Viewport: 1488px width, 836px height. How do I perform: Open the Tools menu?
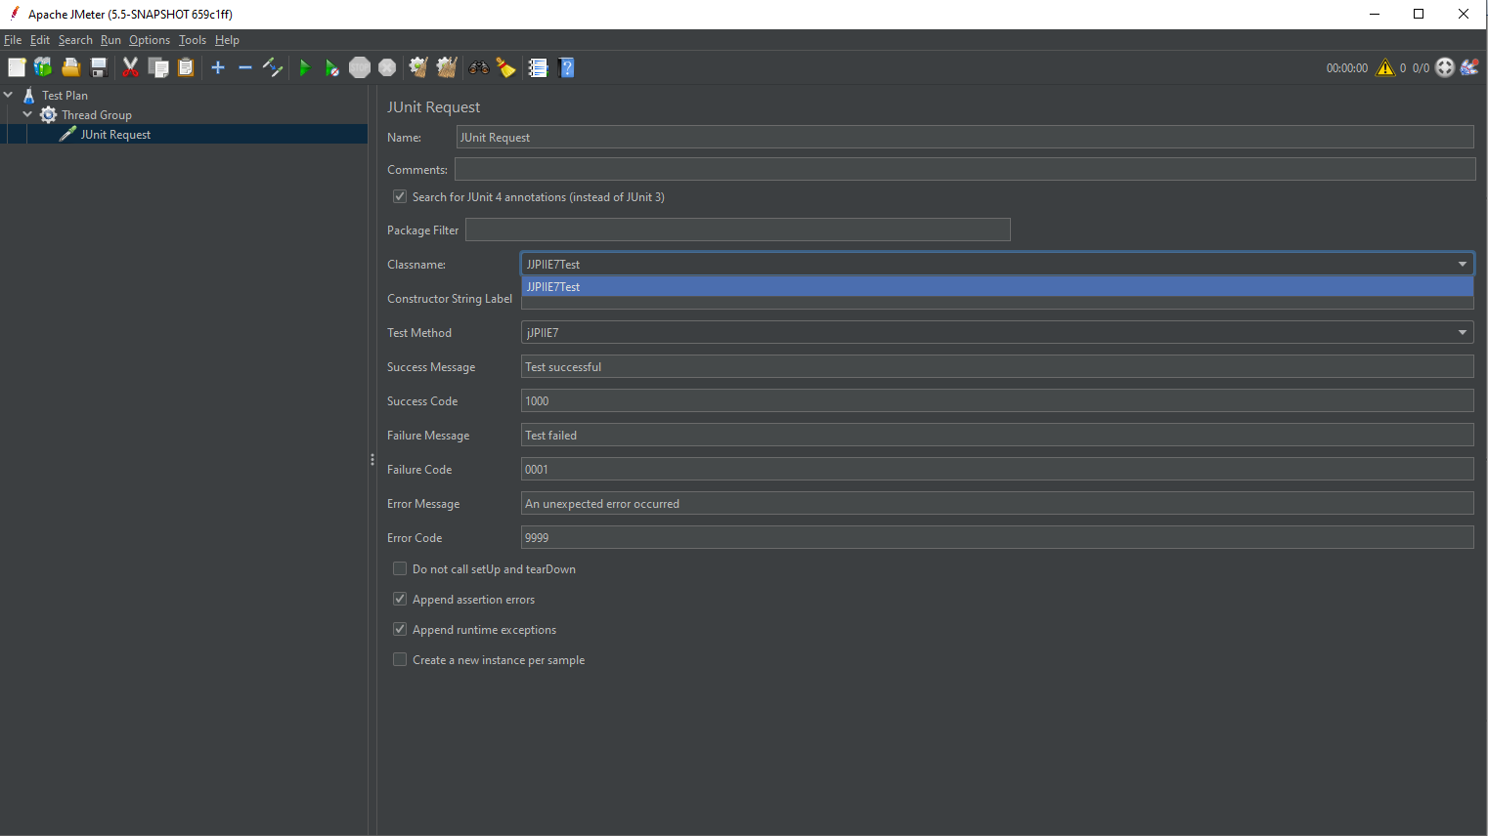[x=193, y=40]
